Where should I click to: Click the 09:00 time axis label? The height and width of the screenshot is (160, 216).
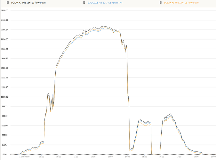[42, 157]
